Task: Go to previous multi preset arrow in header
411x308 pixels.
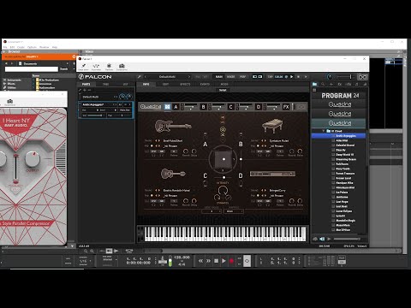Action: coord(146,77)
